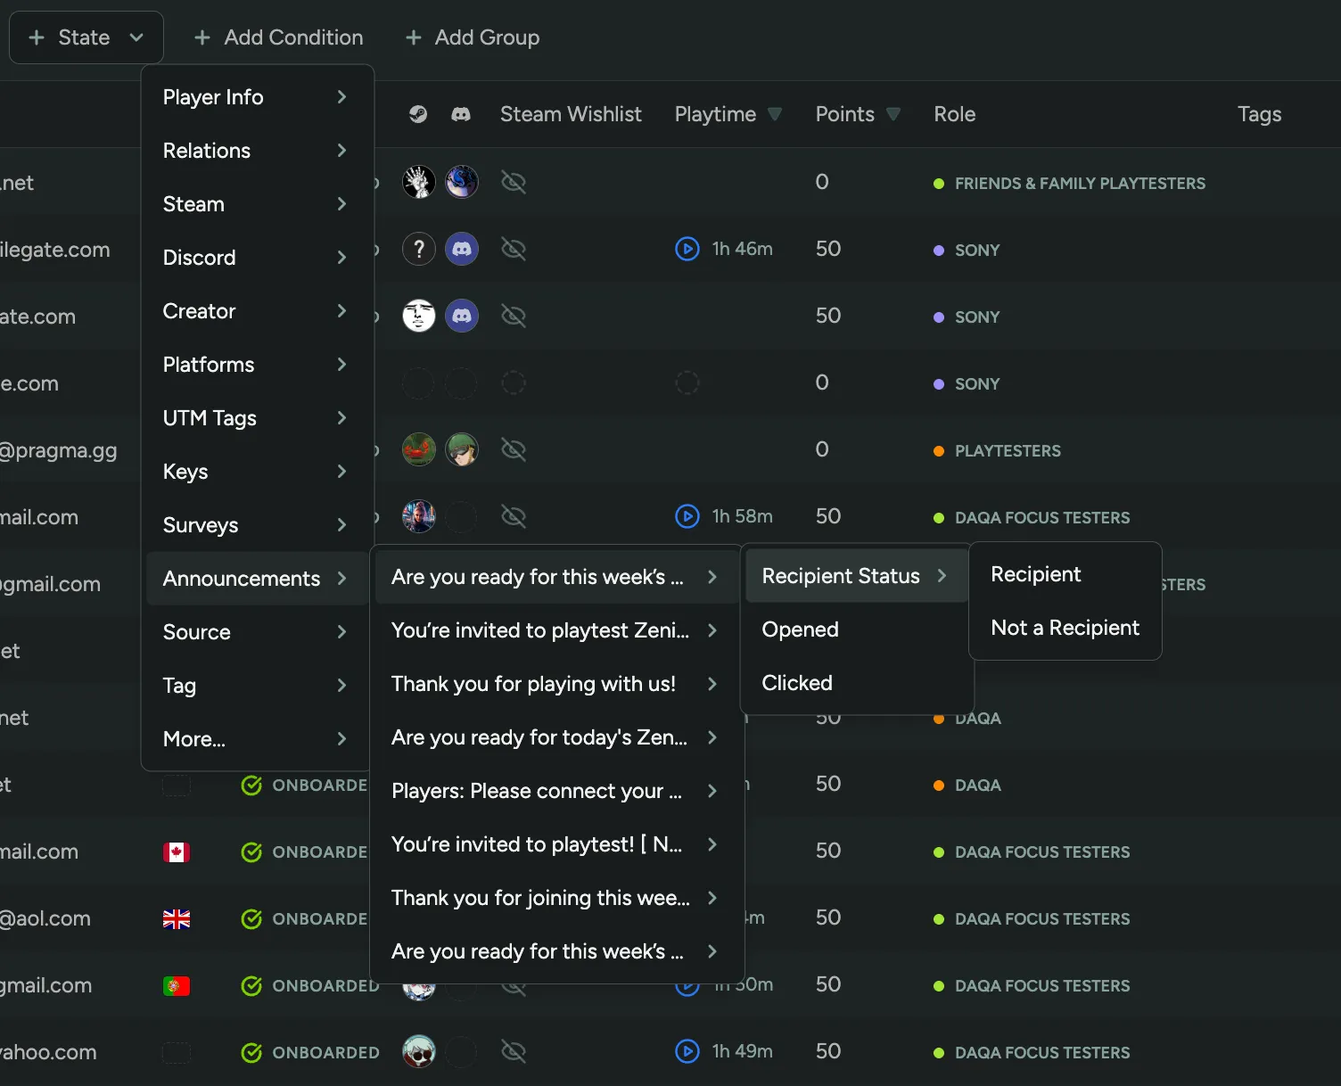The width and height of the screenshot is (1341, 1086).
Task: Toggle hidden wishlist eye icon in bottom row
Action: coord(514,1052)
